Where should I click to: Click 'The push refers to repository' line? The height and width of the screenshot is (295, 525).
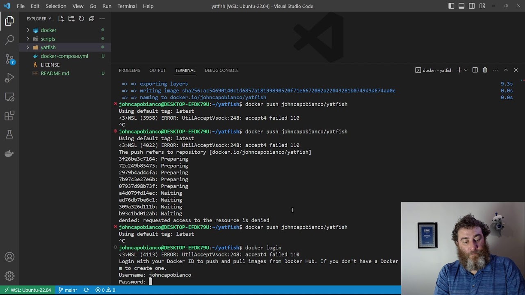click(215, 152)
